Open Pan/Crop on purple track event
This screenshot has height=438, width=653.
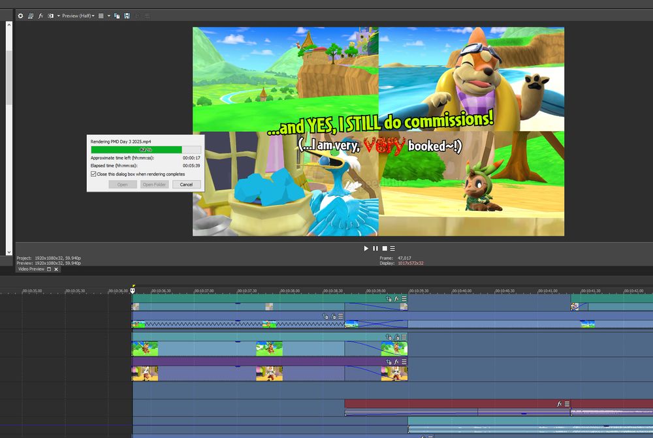pos(389,362)
